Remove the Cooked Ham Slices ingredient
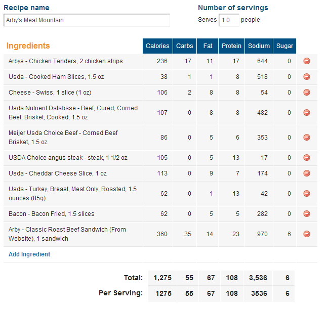This screenshot has width=329, height=310. pos(307,77)
